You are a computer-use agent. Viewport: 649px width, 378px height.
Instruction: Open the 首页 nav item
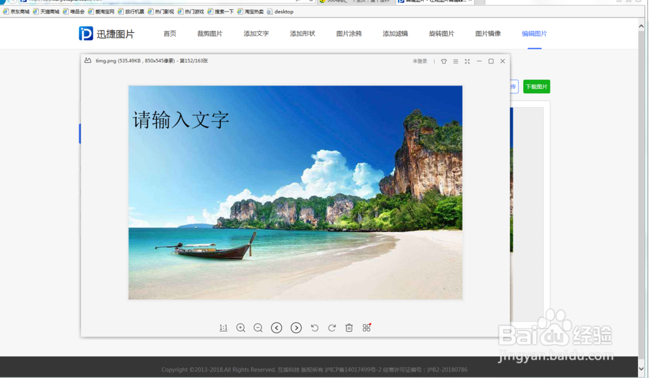[169, 34]
